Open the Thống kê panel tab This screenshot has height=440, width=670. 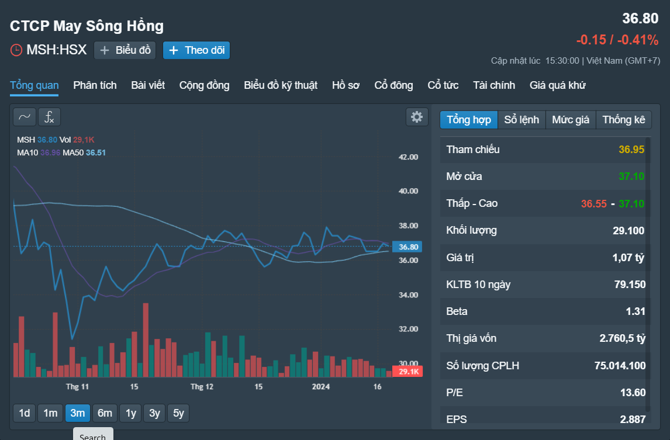click(624, 120)
